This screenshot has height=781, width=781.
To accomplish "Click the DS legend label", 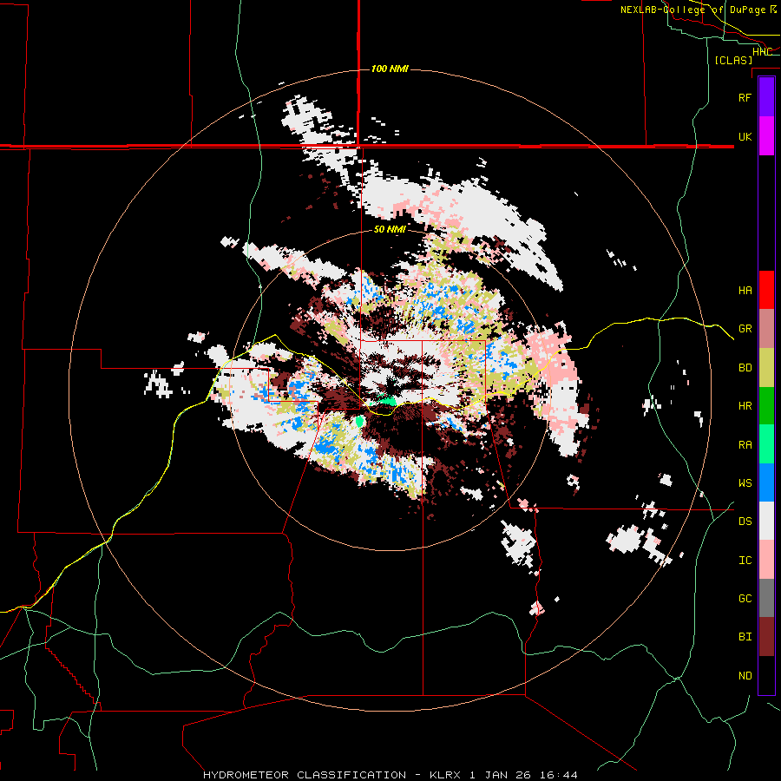I will click(x=745, y=522).
